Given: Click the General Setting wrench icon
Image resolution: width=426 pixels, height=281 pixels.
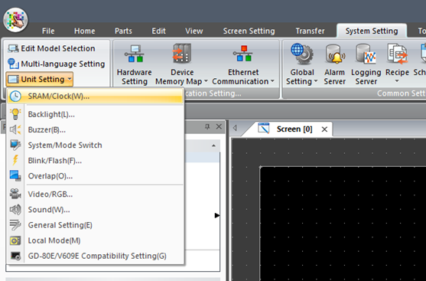Looking at the screenshot, I should tap(15, 225).
